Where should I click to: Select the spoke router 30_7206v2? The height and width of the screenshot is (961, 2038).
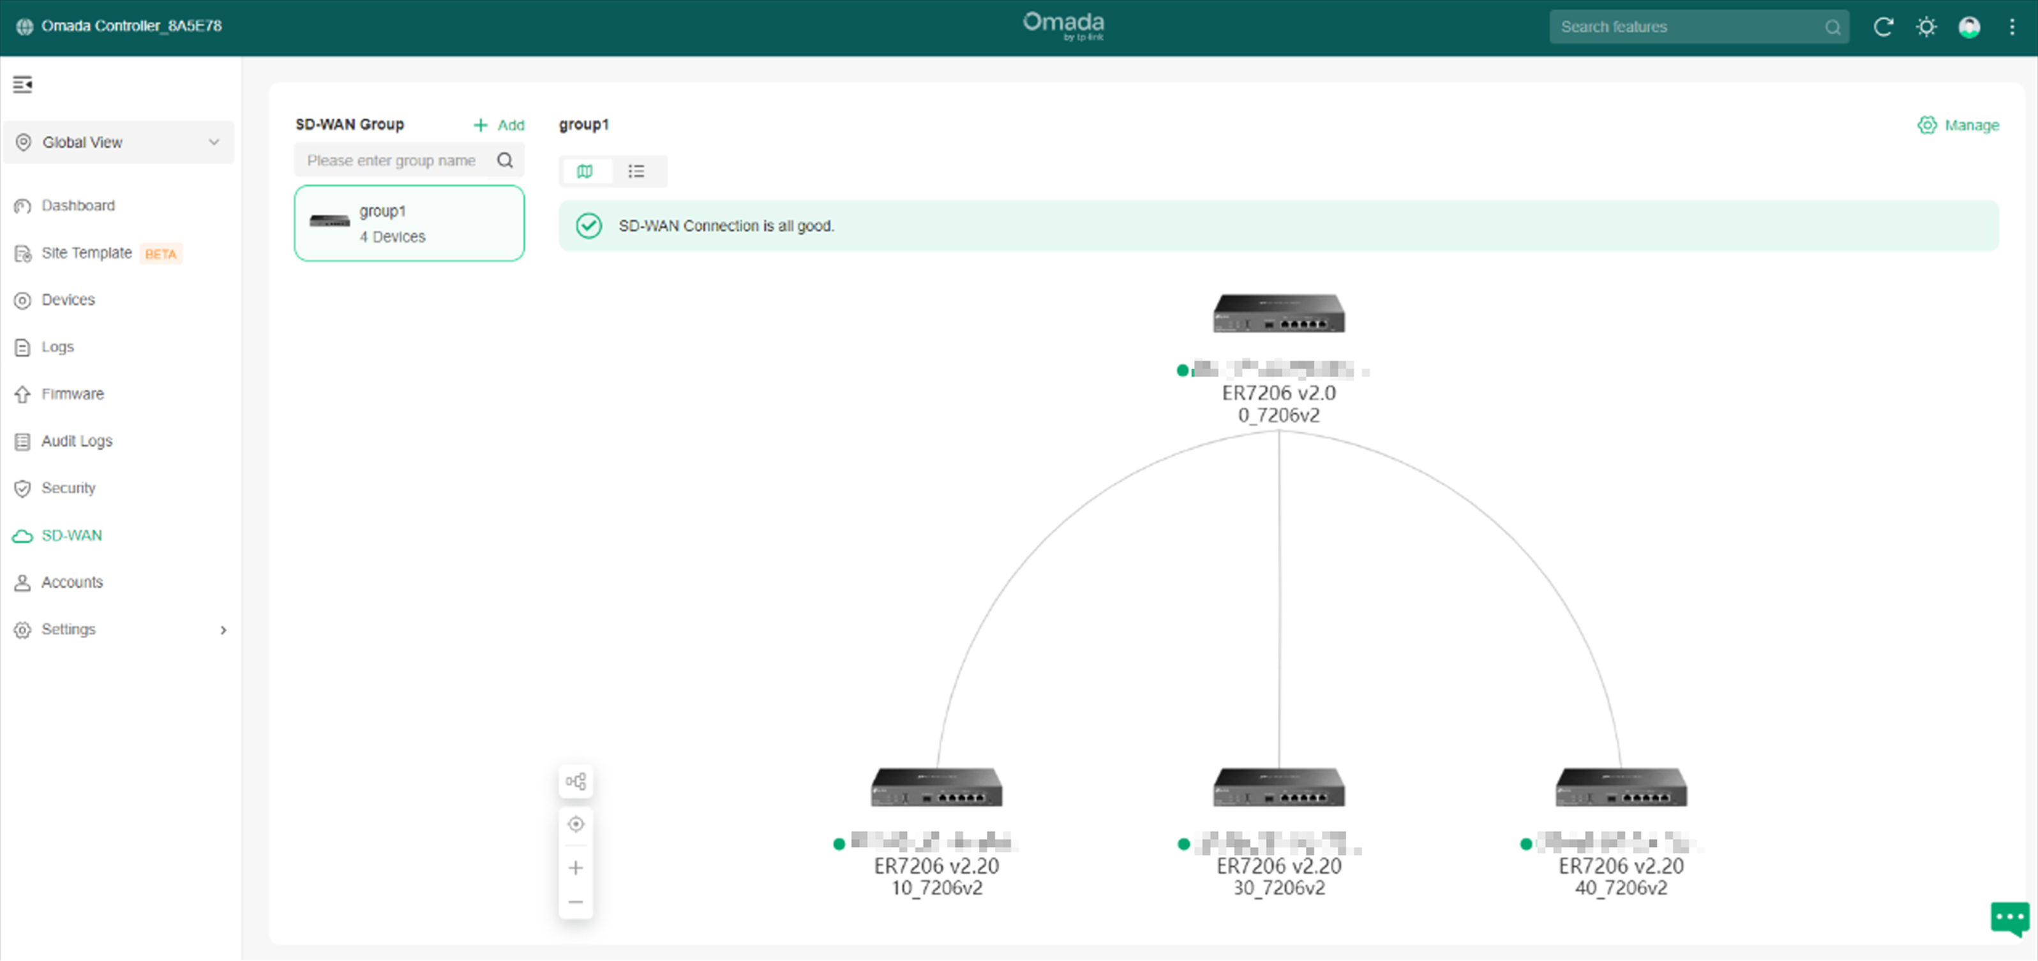(1278, 788)
